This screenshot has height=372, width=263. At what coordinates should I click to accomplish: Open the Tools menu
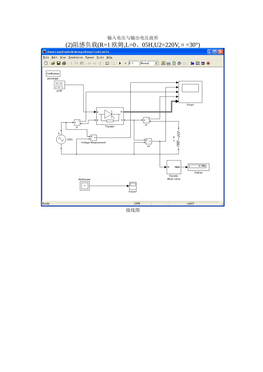100,58
